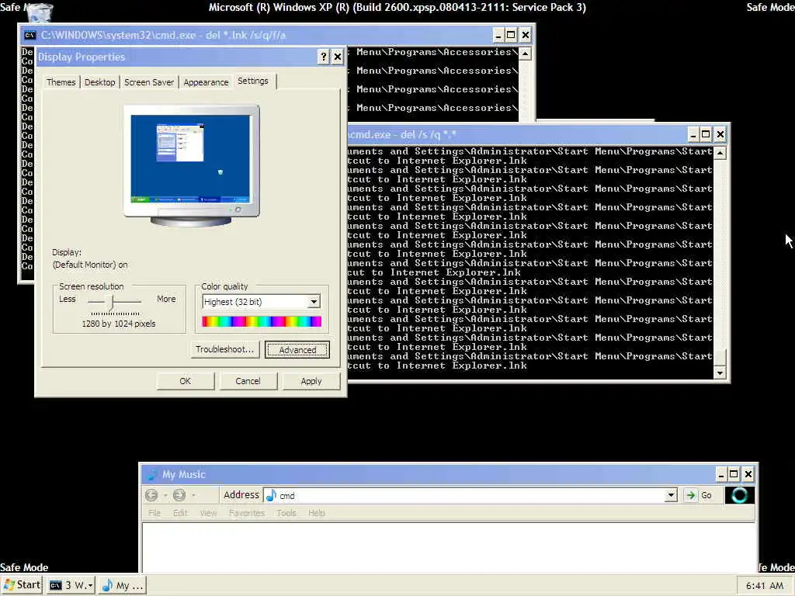The image size is (795, 596).
Task: Select the Settings tab
Action: click(253, 81)
